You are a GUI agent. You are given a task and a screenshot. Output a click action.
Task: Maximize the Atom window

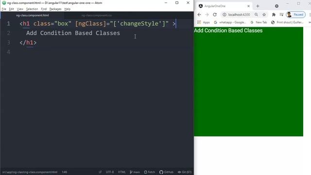(177, 3)
